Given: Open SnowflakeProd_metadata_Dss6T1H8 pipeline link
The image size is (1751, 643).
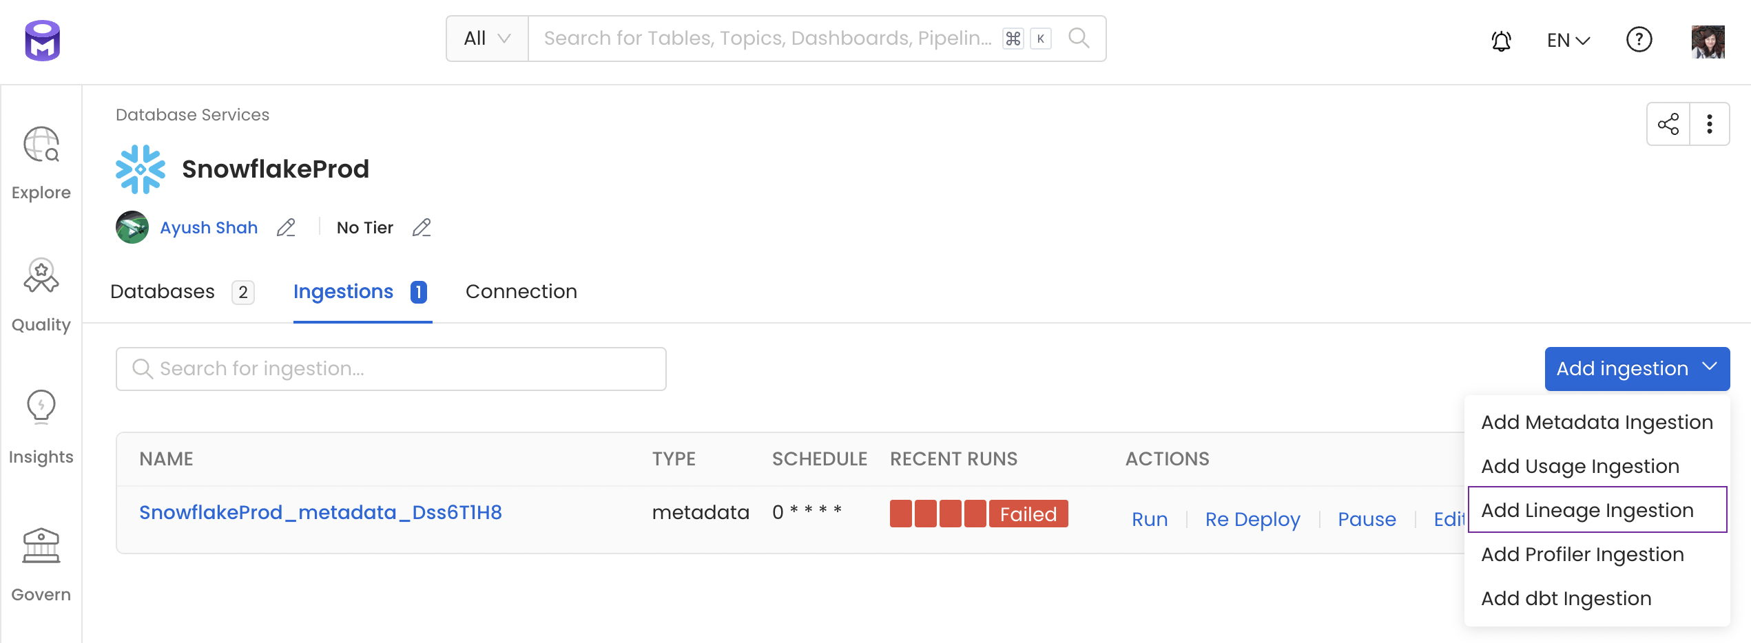Looking at the screenshot, I should [x=320, y=513].
